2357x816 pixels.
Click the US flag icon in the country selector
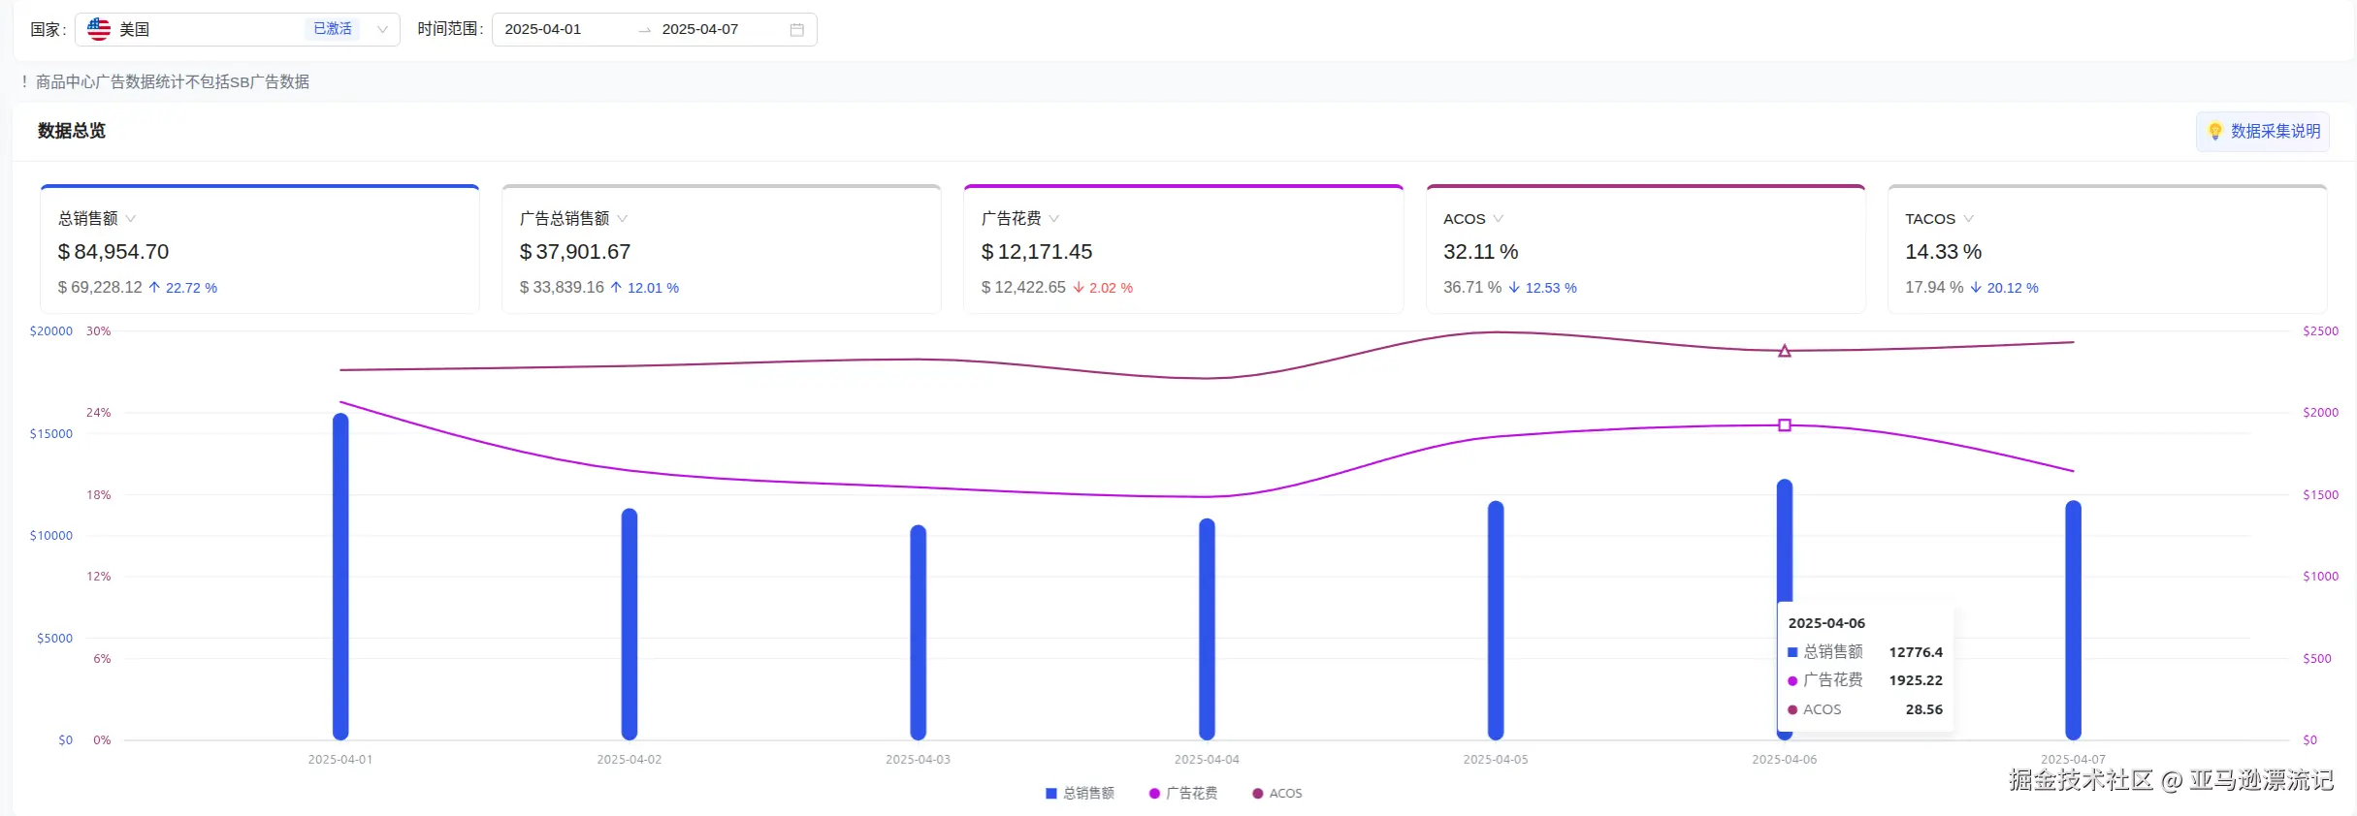[99, 29]
